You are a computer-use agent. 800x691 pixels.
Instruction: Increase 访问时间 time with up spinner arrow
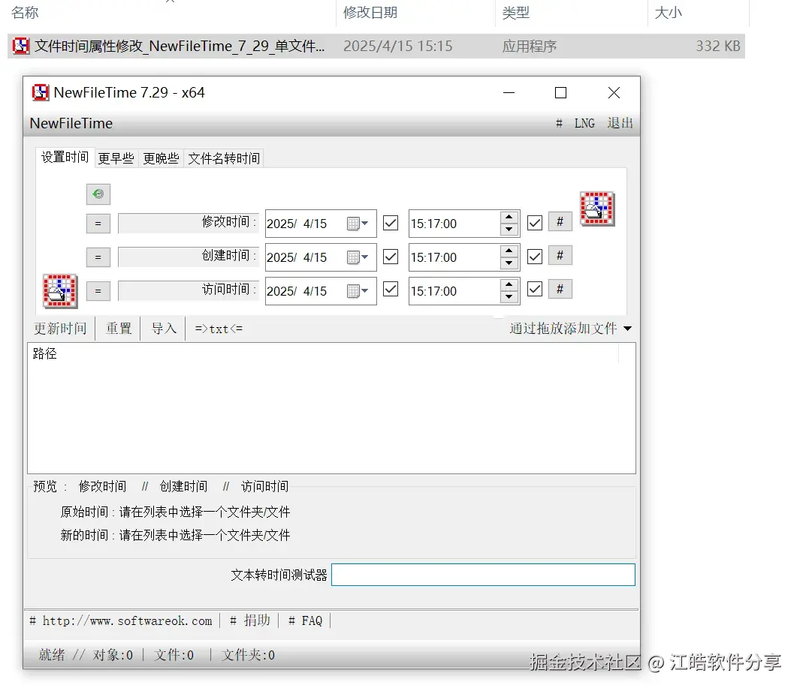pos(509,284)
